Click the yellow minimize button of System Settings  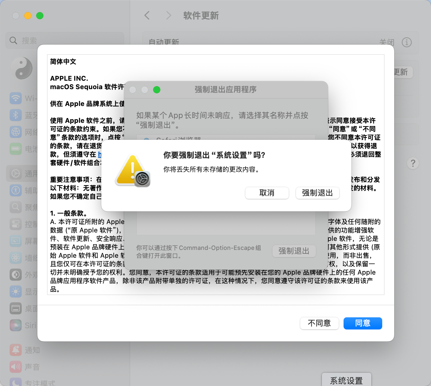click(x=28, y=16)
